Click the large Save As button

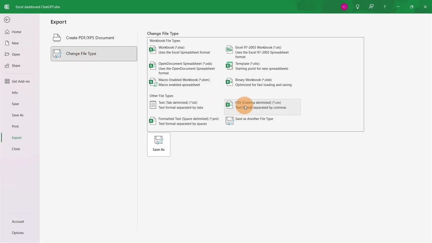(159, 144)
